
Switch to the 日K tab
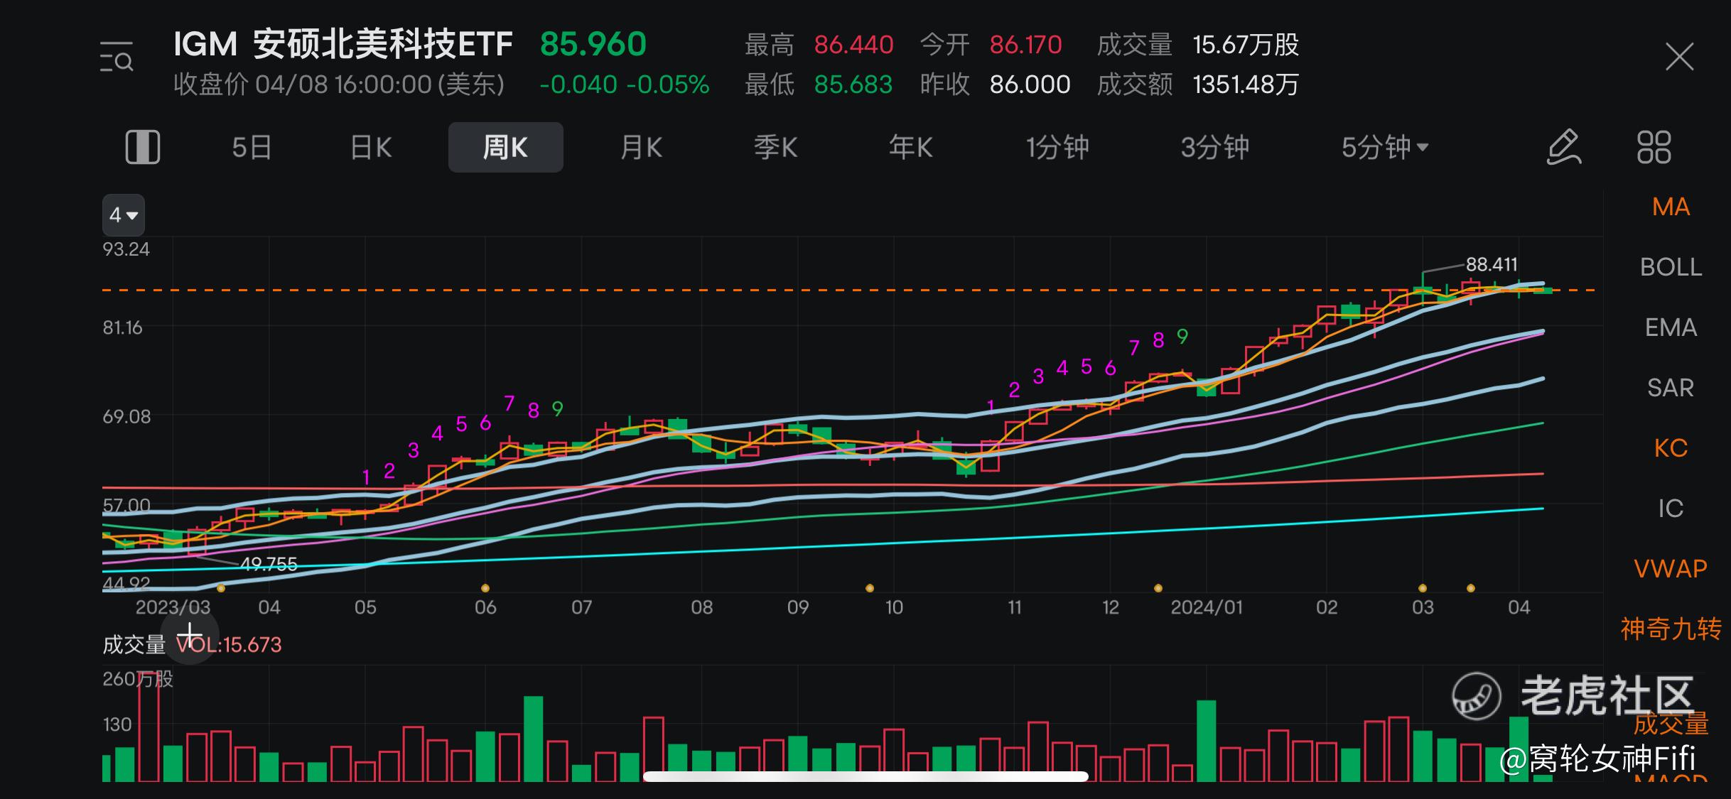coord(371,148)
